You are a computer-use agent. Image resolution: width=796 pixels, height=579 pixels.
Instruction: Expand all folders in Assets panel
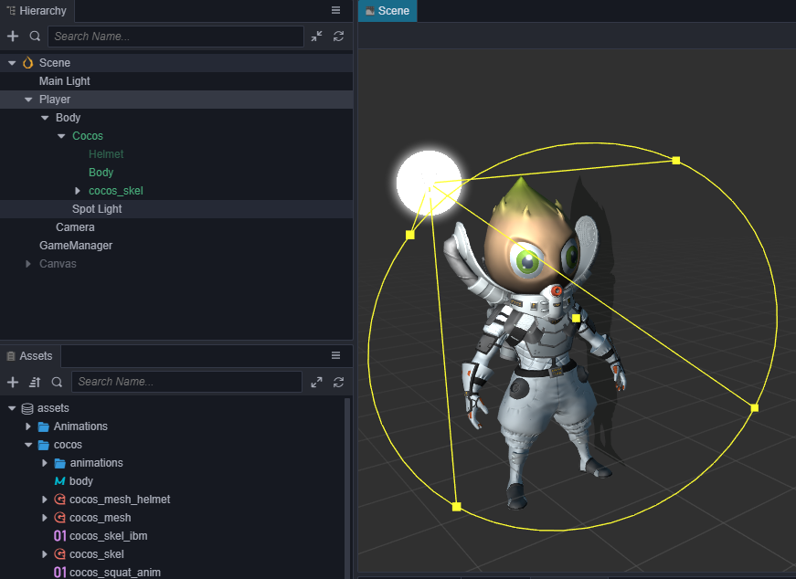click(316, 382)
